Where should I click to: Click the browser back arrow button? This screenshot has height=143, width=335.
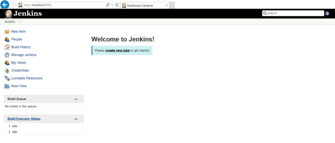point(5,5)
